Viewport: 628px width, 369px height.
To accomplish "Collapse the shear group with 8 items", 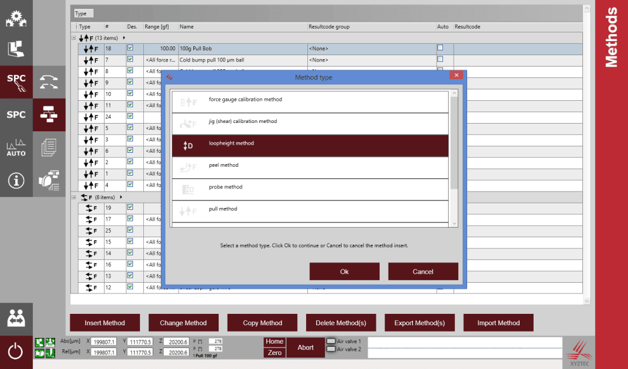I will (x=74, y=197).
